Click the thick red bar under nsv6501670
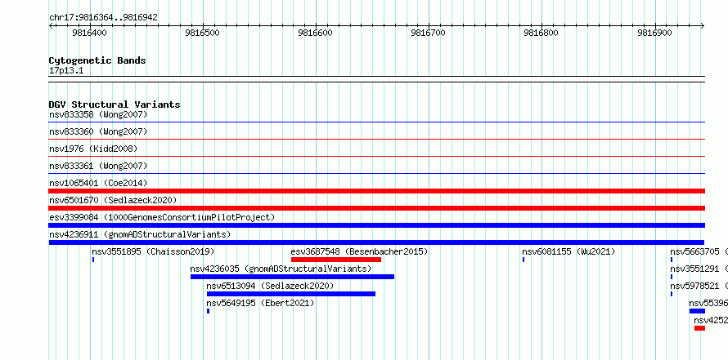Viewport: 728px width, 360px height. point(376,208)
